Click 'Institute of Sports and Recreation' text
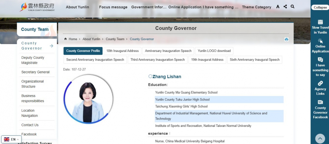The image size is (329, 144). (203, 126)
